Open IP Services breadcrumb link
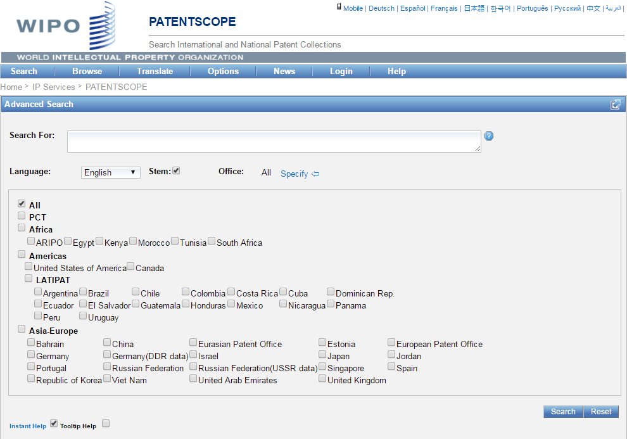The image size is (627, 439). click(x=54, y=87)
